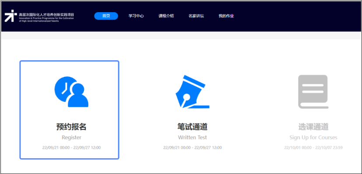362x174 pixels.
Task: Click the 高层次国际化人才培养创新实践项目 logo text
Action: point(46,14)
